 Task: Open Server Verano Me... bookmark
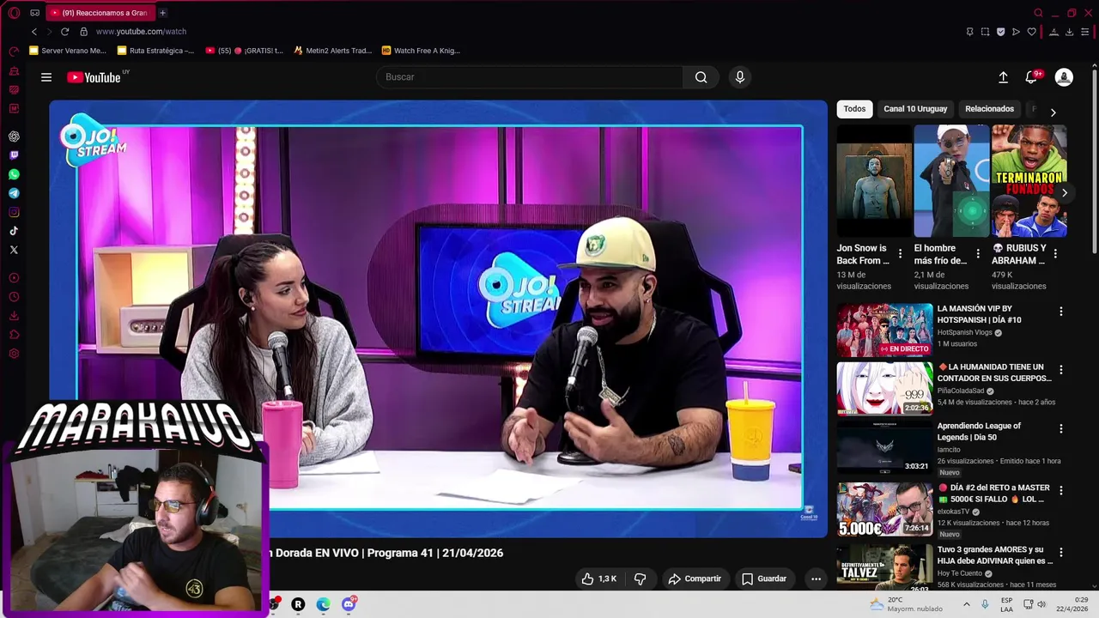click(x=68, y=51)
